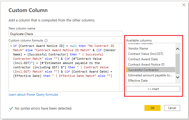The height and width of the screenshot is (120, 189).
Task: Select Contract Award Date column
Action: tap(151, 59)
